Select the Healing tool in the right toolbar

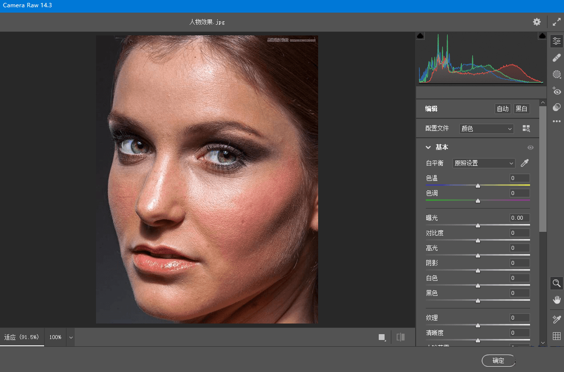556,57
